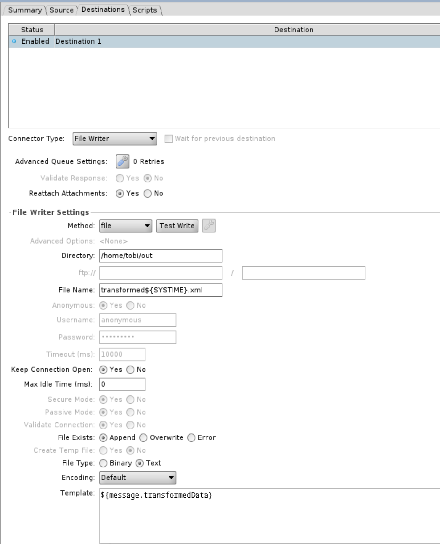Viewport: 440px width, 544px height.
Task: Select No for Reattach Attachments
Action: point(148,194)
